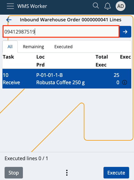Viewport: 134px width, 180px height.
Task: Open the hamburger navigation menu
Action: coord(10,6)
